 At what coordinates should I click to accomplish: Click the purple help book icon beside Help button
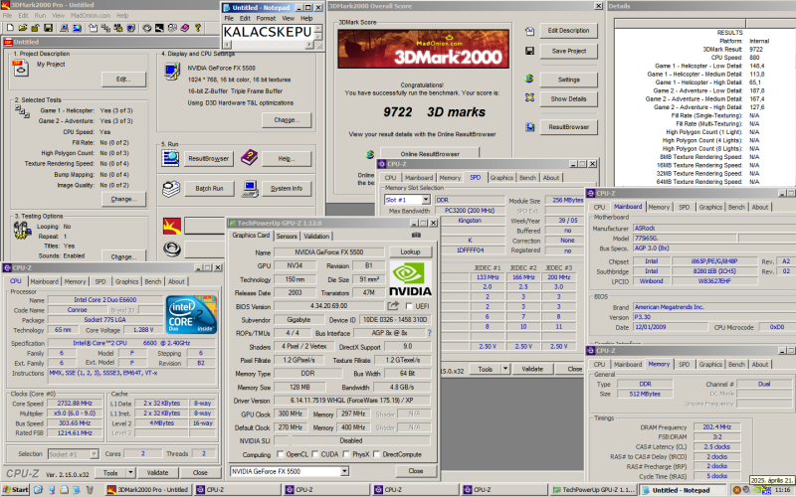249,158
